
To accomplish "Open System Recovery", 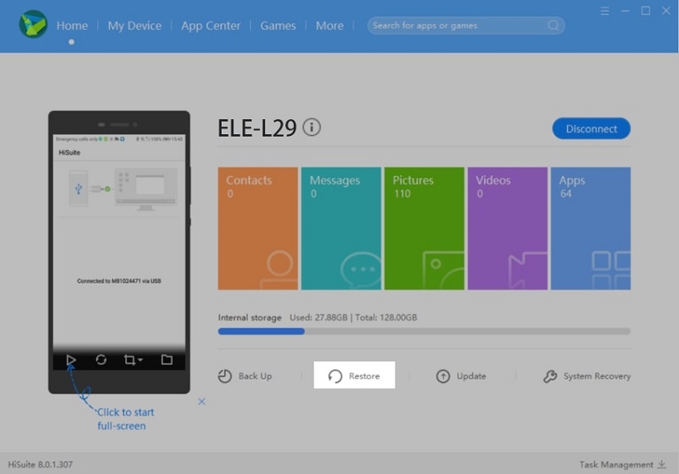I will click(x=587, y=376).
